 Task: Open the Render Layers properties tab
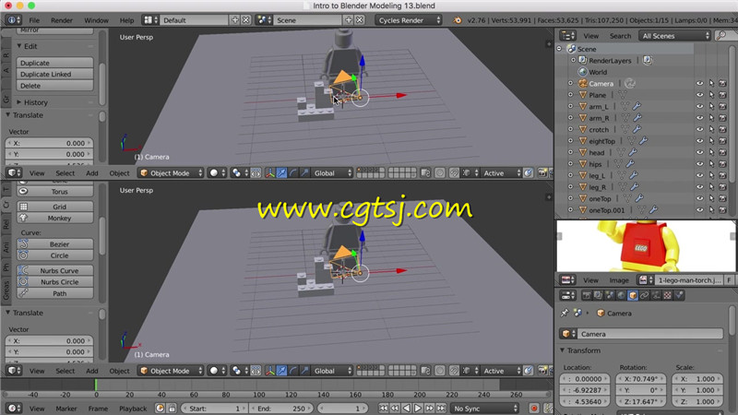pyautogui.click(x=598, y=295)
